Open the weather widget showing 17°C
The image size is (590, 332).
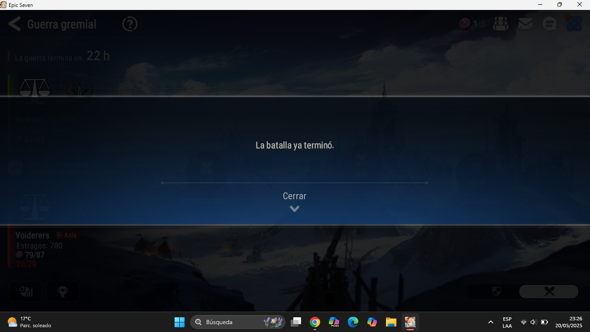point(29,322)
